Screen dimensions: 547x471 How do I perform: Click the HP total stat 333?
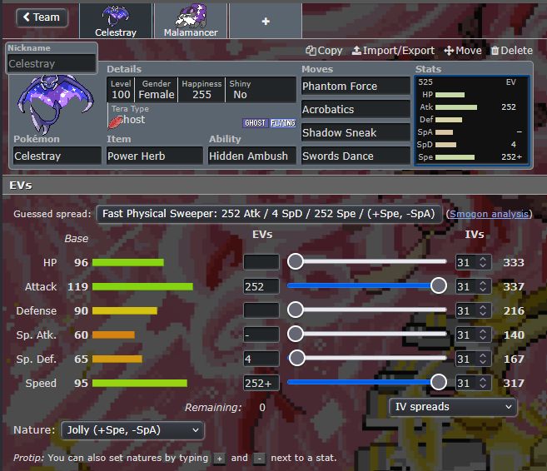click(x=513, y=262)
